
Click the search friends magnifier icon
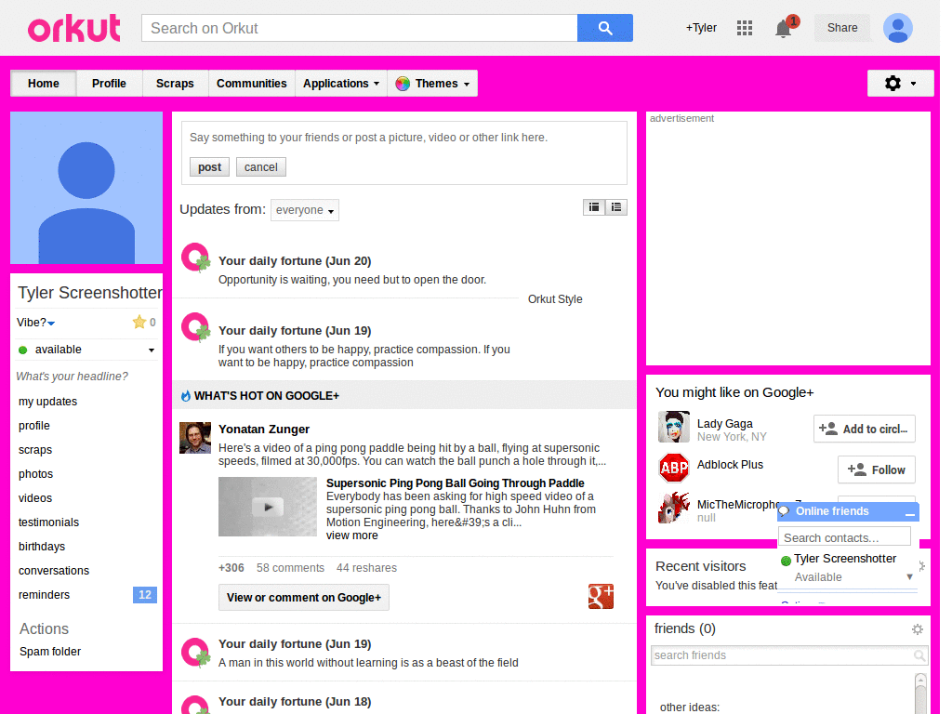(919, 655)
